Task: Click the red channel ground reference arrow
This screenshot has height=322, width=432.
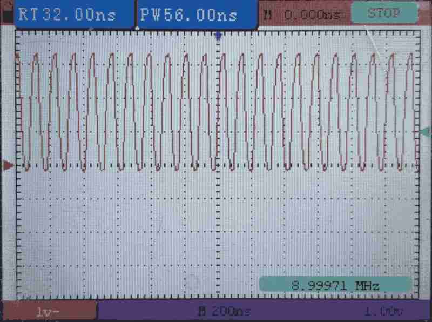Action: [x=8, y=165]
